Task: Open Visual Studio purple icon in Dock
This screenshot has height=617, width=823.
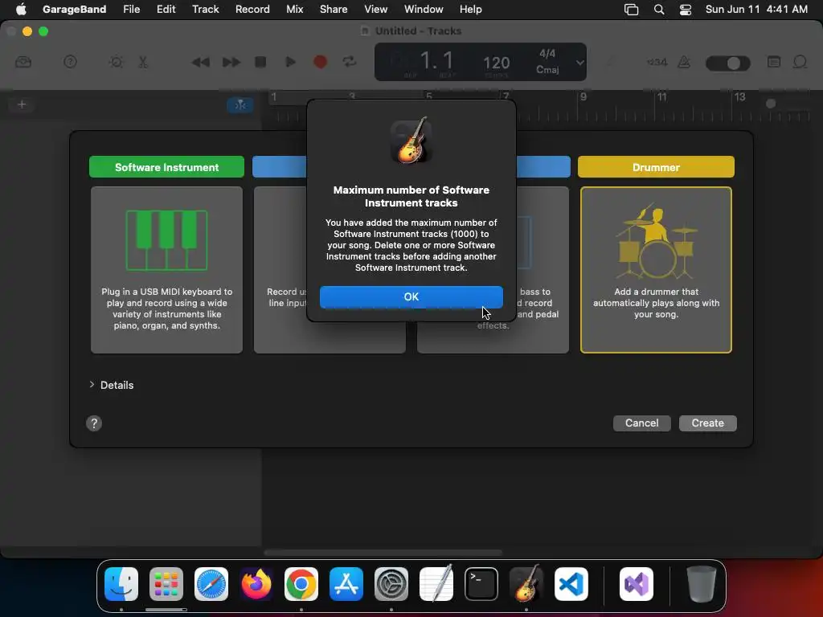Action: tap(637, 584)
